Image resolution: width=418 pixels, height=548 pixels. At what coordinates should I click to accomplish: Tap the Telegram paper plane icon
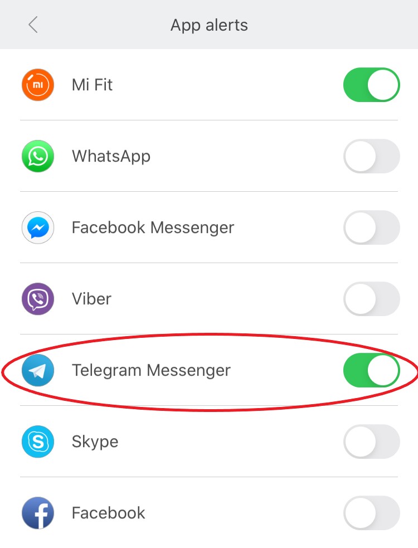click(38, 370)
